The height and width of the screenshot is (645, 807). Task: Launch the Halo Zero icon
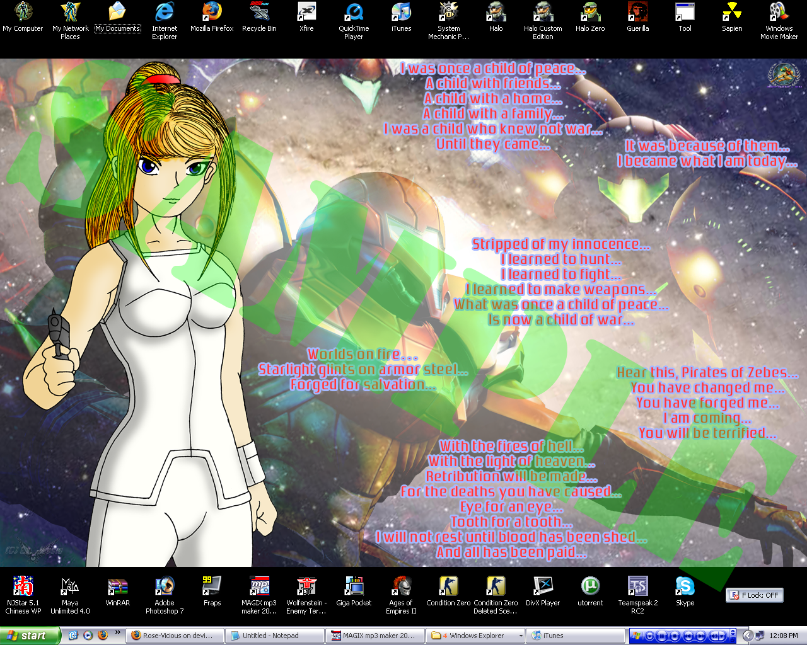590,18
